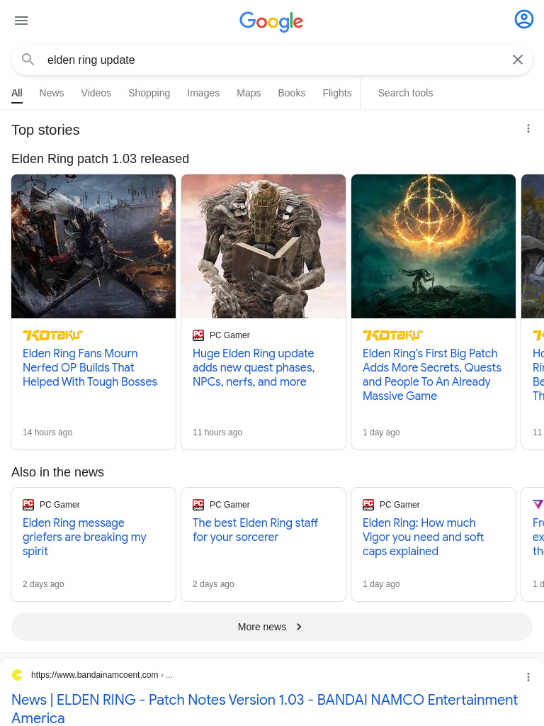Open Elden Ring Fans Mourn Nerfed OP Builds
This screenshot has height=726, width=544.
click(90, 368)
